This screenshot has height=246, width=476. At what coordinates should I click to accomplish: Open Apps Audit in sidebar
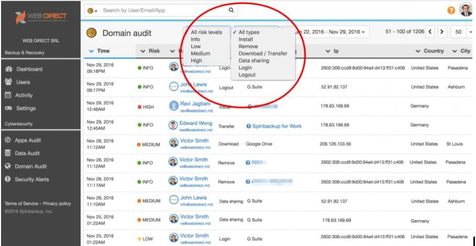(28, 140)
